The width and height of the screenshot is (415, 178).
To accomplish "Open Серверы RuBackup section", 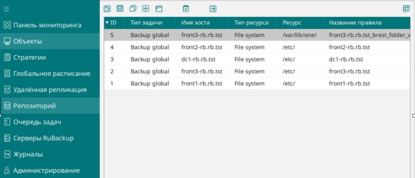I will point(50,138).
